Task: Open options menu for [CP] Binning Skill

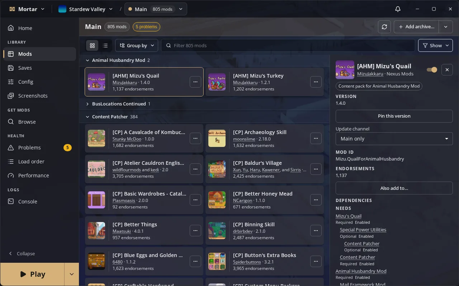Action: coord(316,231)
